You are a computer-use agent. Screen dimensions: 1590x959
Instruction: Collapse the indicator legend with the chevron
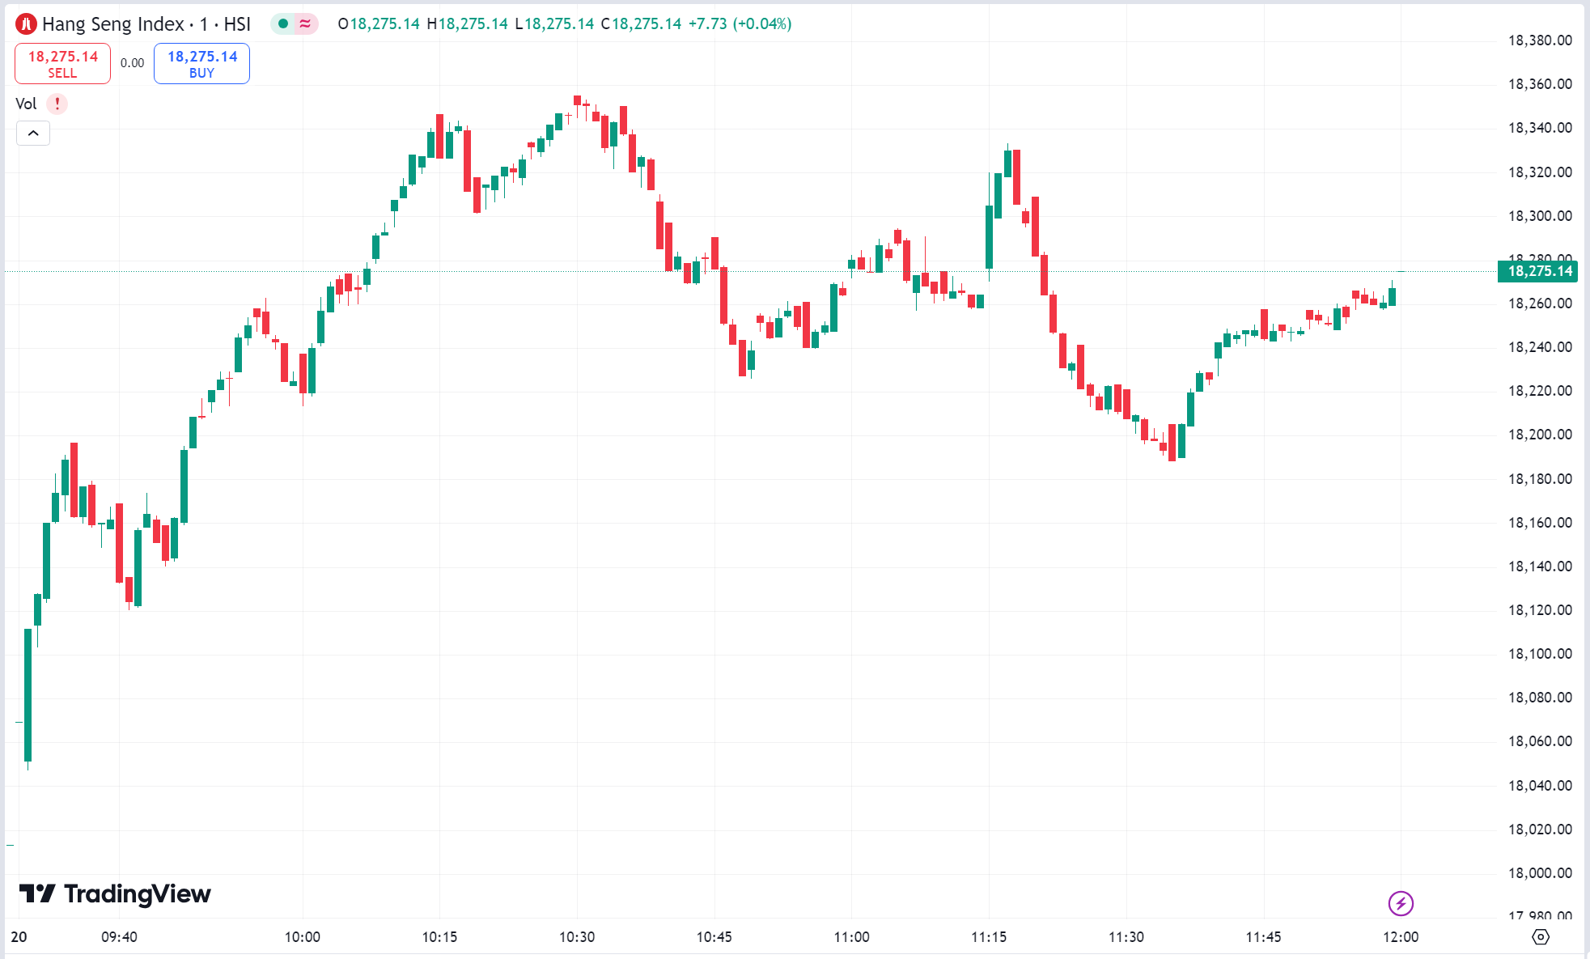[33, 133]
